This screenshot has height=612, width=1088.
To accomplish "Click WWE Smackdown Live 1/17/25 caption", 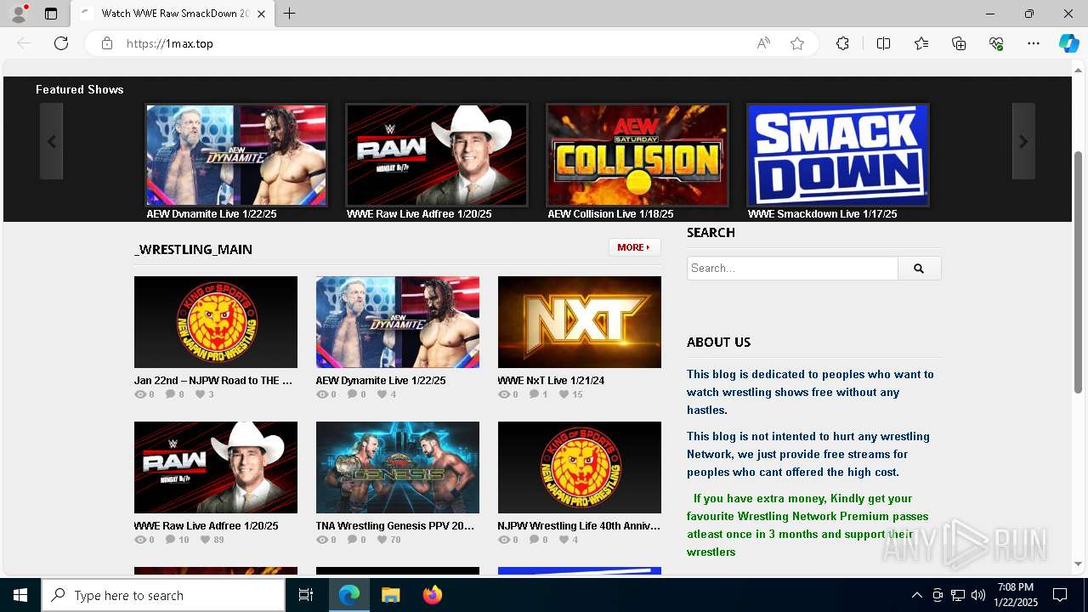I will 822,214.
